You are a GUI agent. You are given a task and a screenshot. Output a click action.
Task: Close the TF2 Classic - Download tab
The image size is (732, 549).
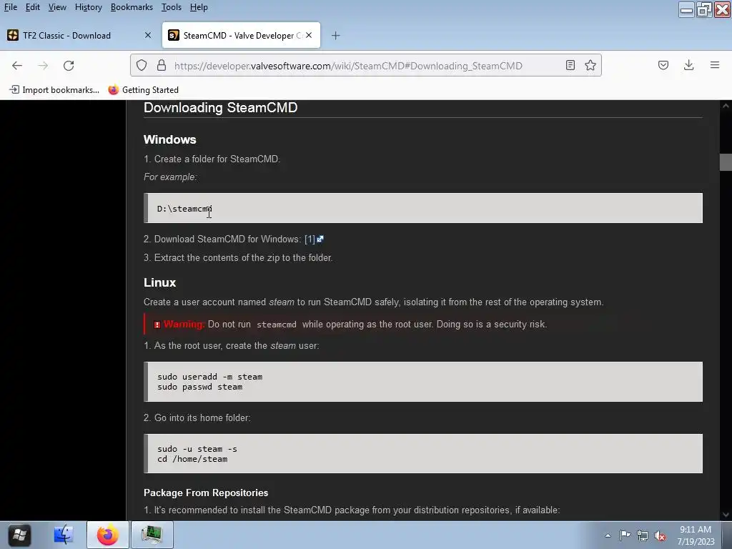coord(148,36)
